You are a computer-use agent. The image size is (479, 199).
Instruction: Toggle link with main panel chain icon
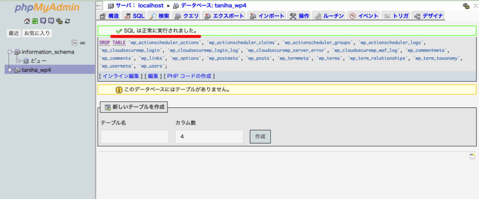click(x=82, y=43)
